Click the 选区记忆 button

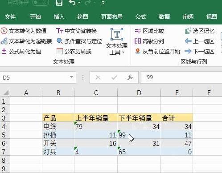pos(200,31)
